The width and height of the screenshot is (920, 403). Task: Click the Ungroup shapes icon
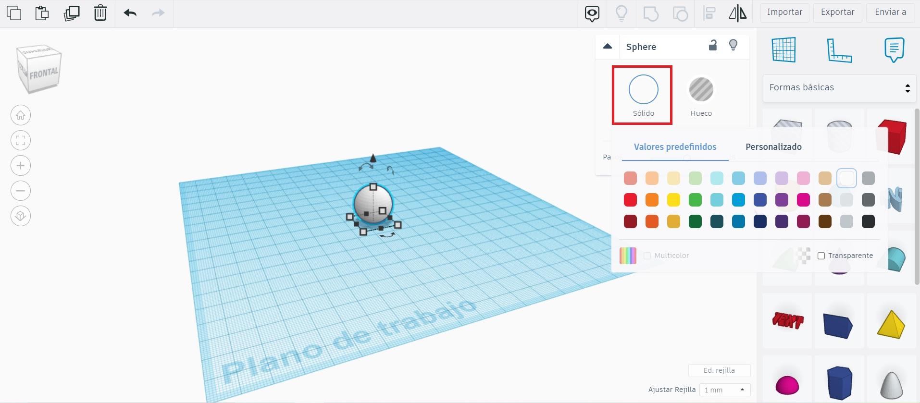tap(680, 13)
